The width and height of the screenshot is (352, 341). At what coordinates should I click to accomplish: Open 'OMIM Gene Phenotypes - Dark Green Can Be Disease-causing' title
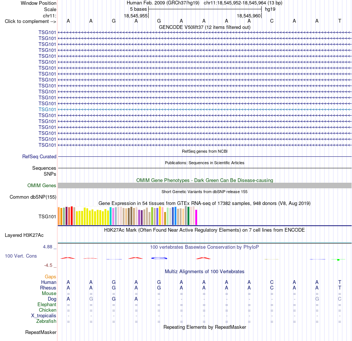point(205,180)
